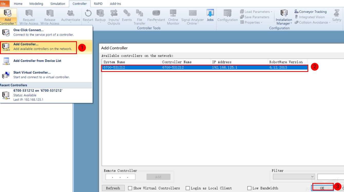Screen dimensions: 344x192
Task: Click Integrated Vision in the ribbon
Action: pyautogui.click(x=310, y=17)
